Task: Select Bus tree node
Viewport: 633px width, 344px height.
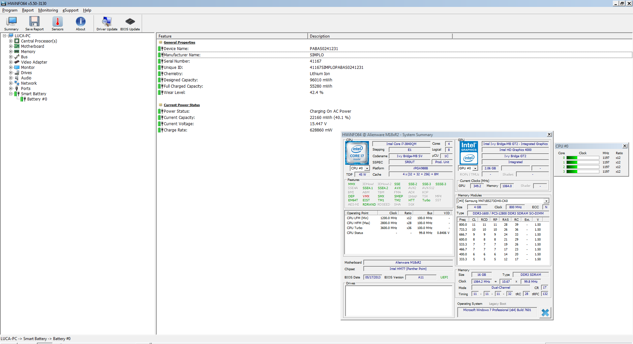Action: coord(24,57)
